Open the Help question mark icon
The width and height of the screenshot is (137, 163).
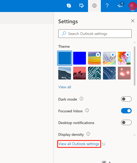click(x=107, y=6)
